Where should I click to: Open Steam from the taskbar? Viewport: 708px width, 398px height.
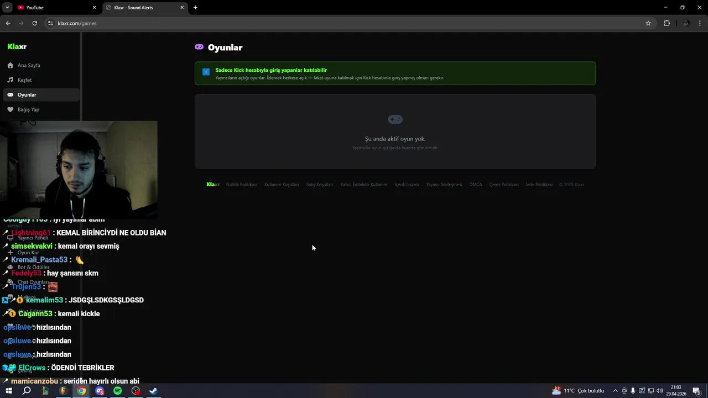(x=154, y=391)
